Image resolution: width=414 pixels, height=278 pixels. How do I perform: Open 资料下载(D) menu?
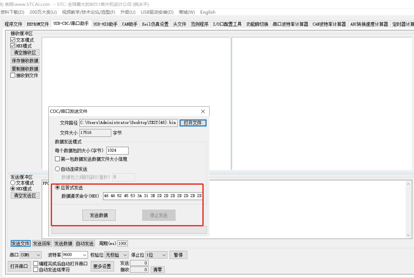pos(12,12)
